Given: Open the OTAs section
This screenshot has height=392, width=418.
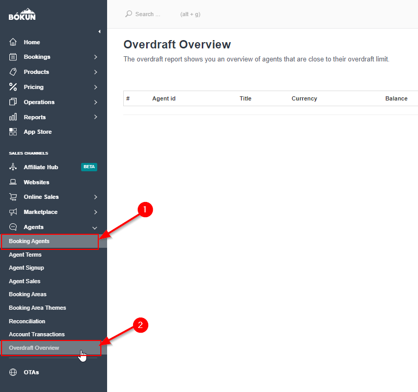Looking at the screenshot, I should coord(31,372).
